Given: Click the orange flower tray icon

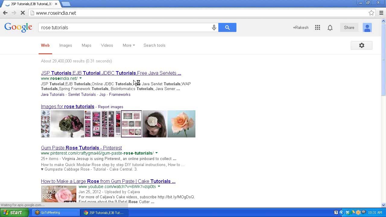Looking at the screenshot, I should (358, 212).
